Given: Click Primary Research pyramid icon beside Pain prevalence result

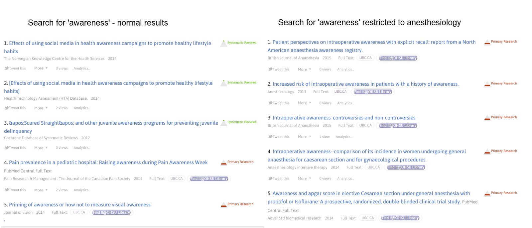Looking at the screenshot, I should pos(223,162).
